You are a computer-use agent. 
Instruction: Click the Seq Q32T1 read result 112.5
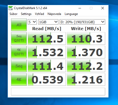(47, 38)
